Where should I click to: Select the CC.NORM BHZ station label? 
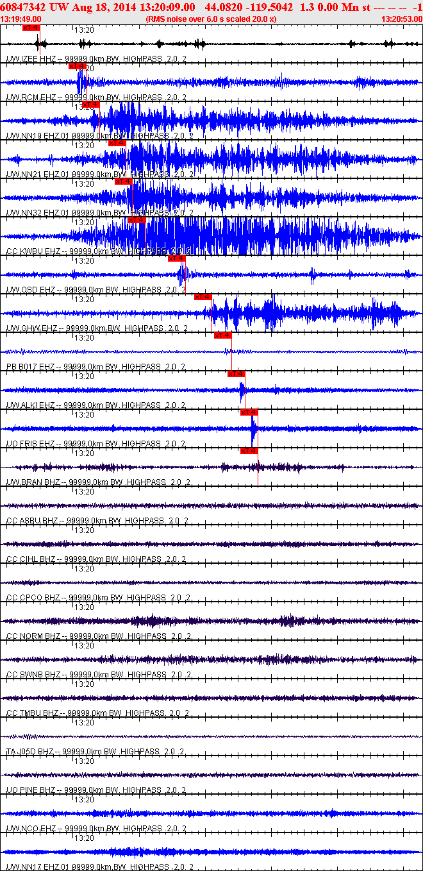coord(34,636)
